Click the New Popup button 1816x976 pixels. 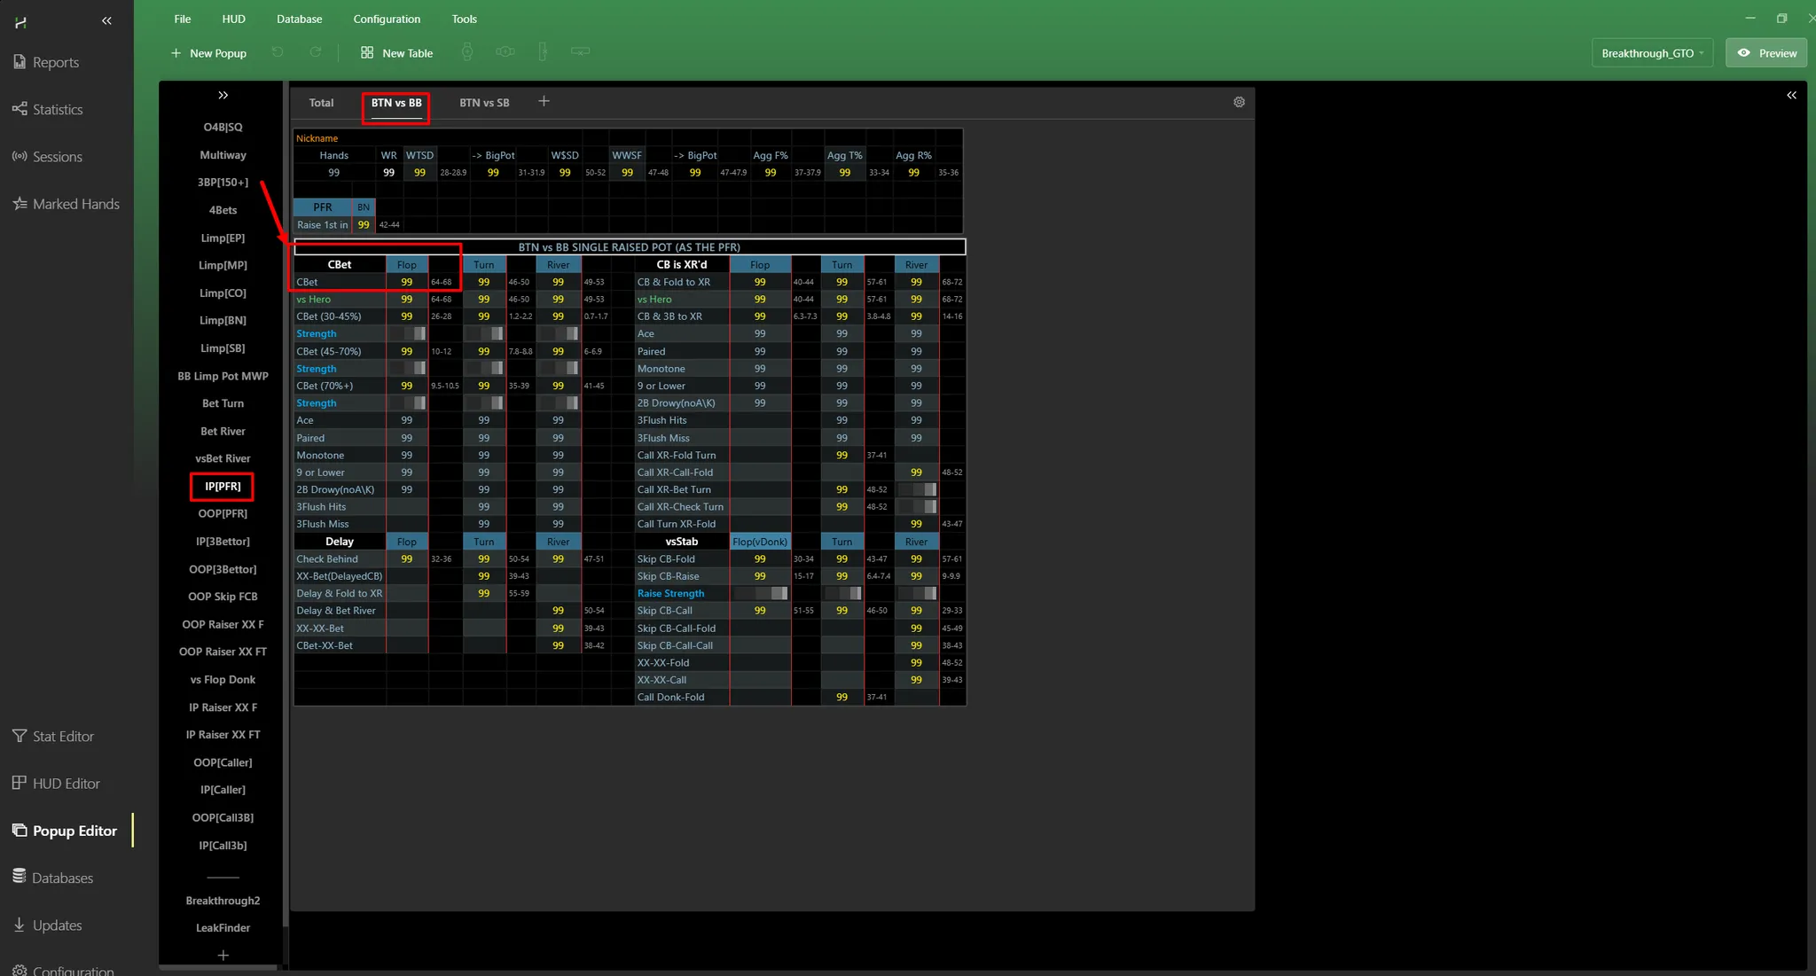point(208,53)
